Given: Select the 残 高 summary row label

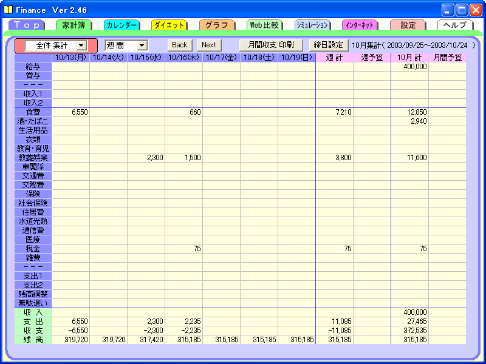Looking at the screenshot, I should [33, 340].
